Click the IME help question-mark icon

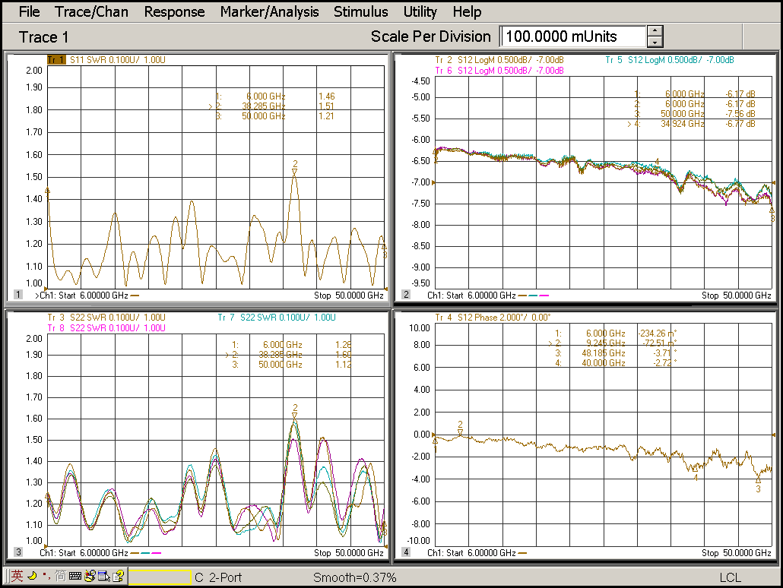119,577
